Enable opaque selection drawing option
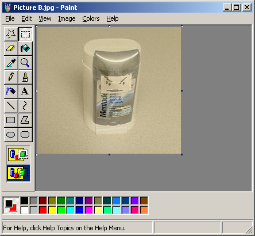The height and width of the screenshot is (236, 255). click(18, 154)
